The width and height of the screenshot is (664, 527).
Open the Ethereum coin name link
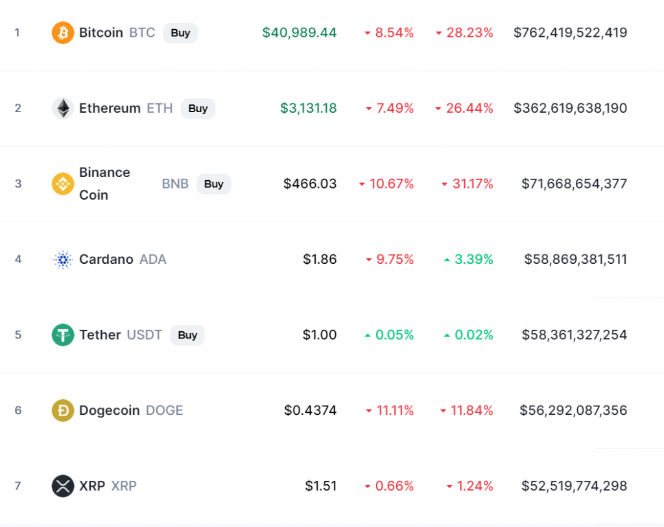[x=110, y=108]
